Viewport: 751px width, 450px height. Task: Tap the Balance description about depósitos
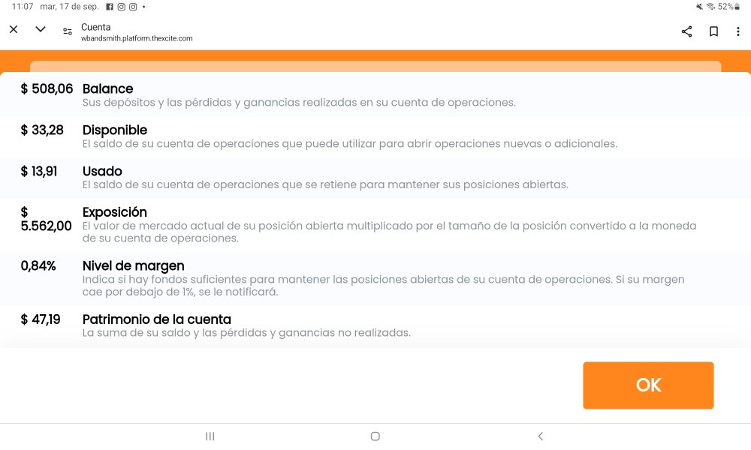[299, 102]
